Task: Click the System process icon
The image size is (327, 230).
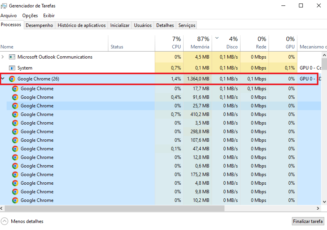Action: [12, 68]
